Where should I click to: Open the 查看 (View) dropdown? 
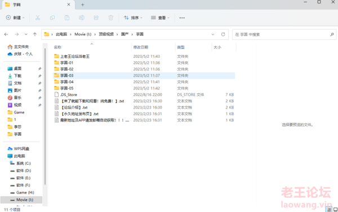point(160,17)
